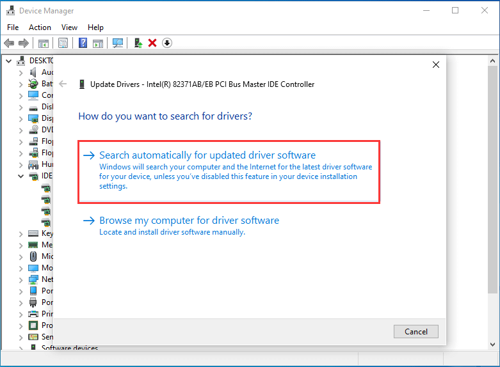Close the Update Drivers dialog with X
The image size is (500, 367).
pyautogui.click(x=436, y=65)
